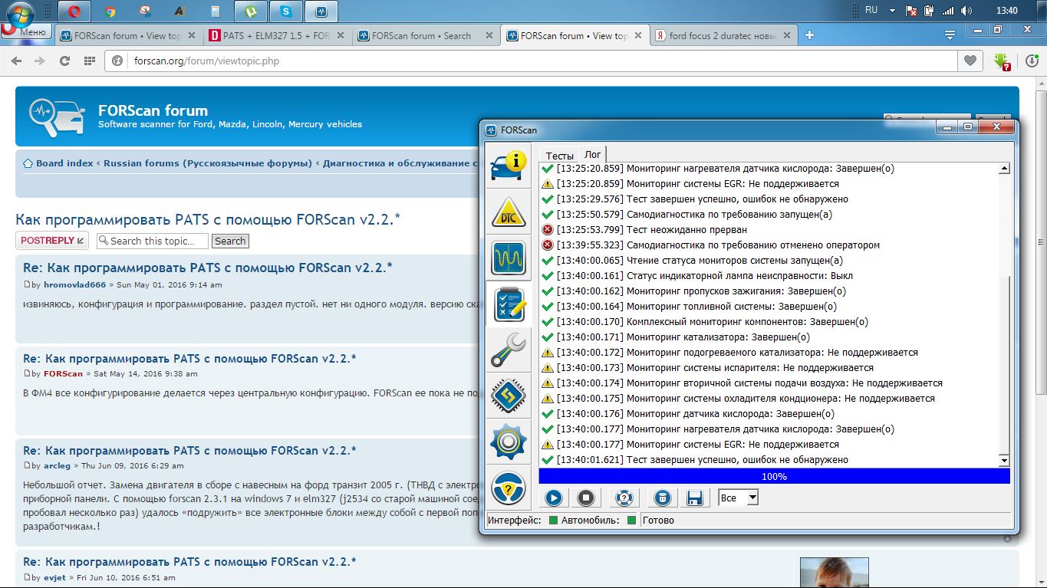The height and width of the screenshot is (588, 1047).
Task: Open the wrench service procedures section
Action: 508,350
